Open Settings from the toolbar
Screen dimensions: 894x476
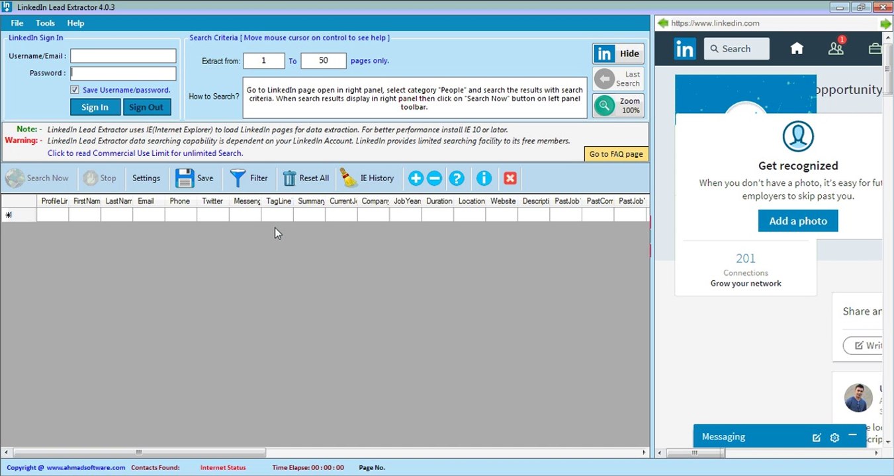click(146, 178)
